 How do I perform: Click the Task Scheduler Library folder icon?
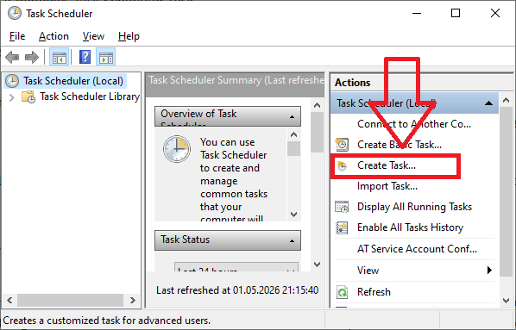[x=28, y=97]
